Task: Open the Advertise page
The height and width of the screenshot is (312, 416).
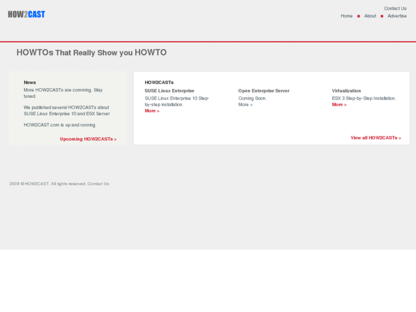Action: coord(397,16)
